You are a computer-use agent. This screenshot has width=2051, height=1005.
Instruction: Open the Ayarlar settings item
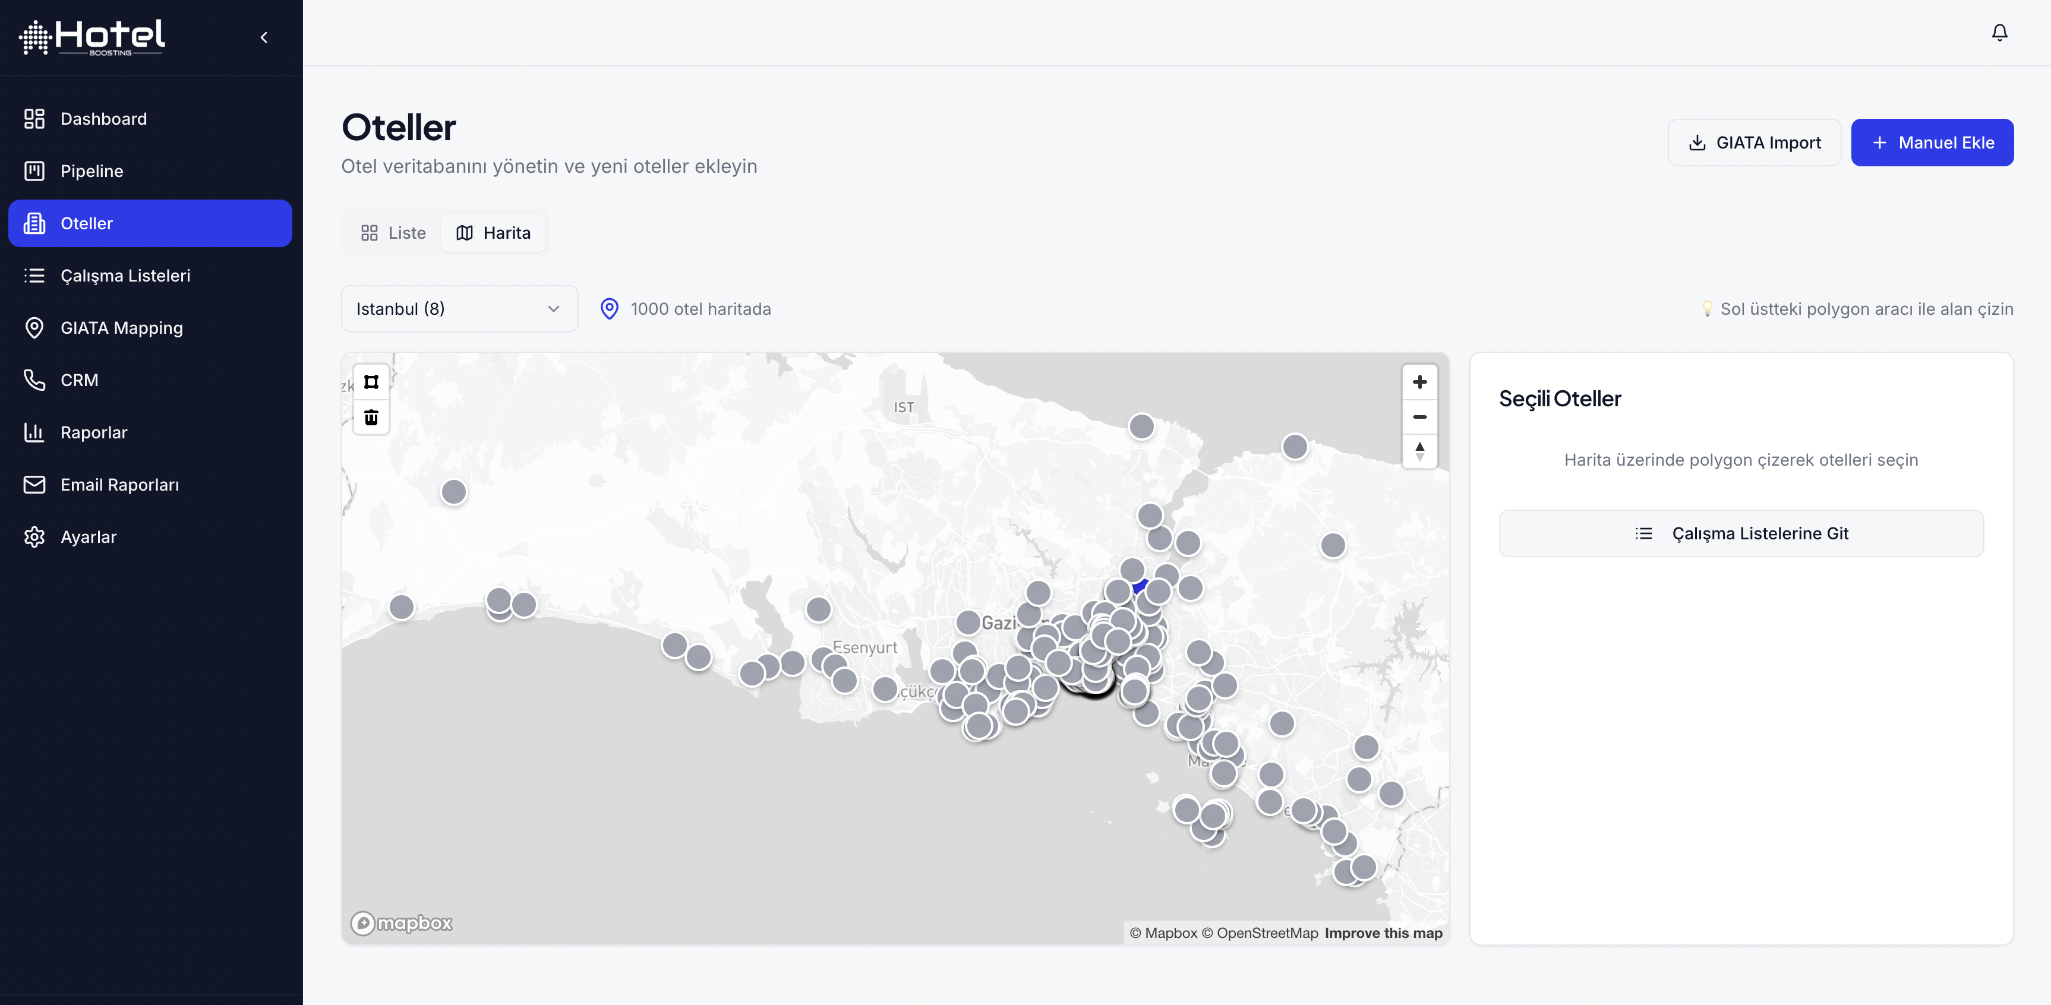pos(87,537)
